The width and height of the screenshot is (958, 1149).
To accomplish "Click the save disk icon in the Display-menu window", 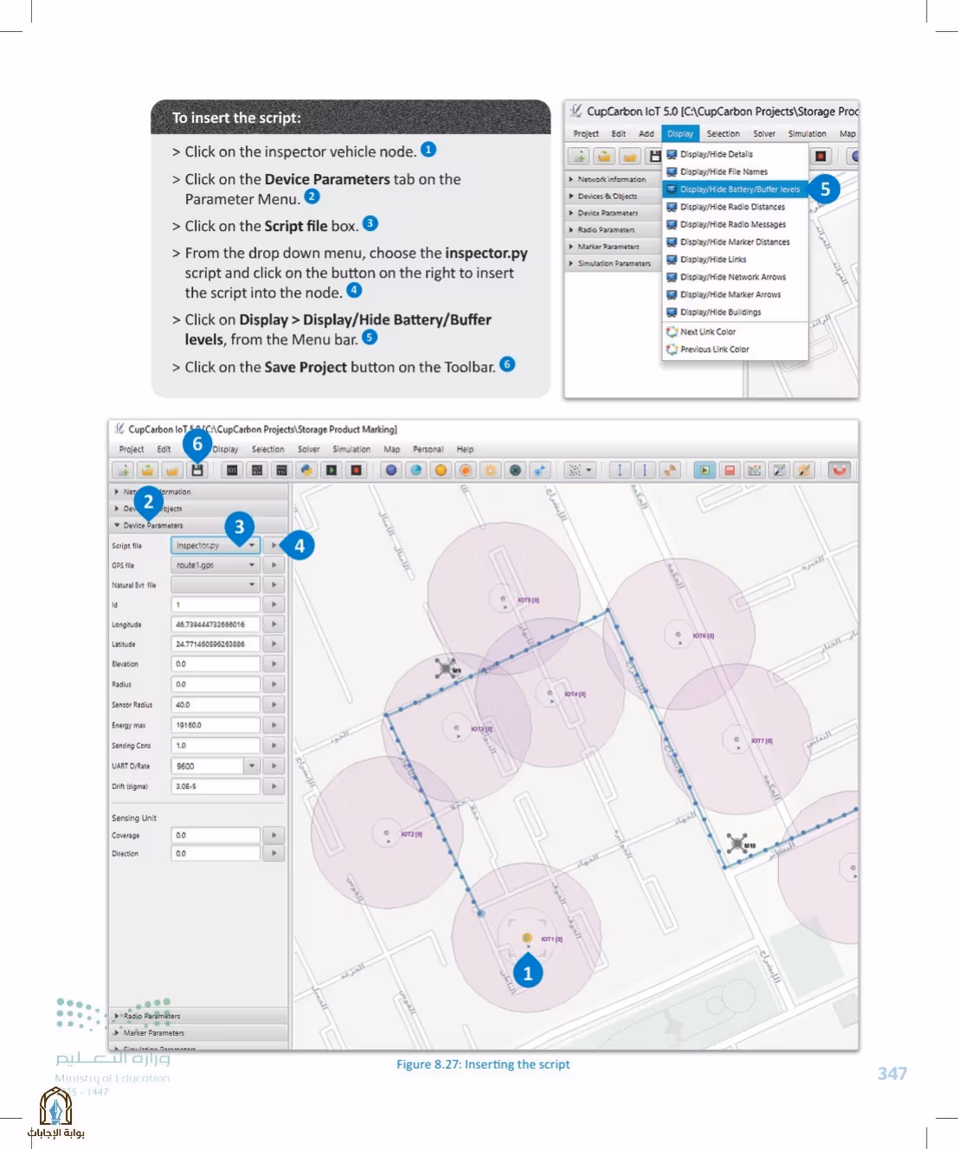I will 655,156.
